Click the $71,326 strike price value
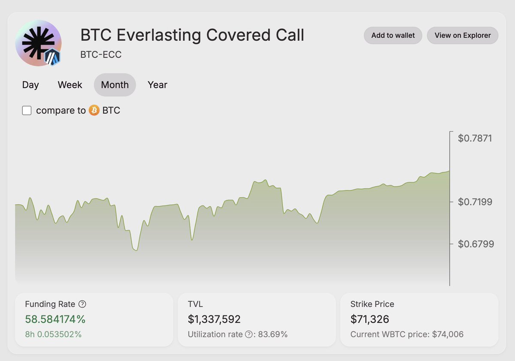 pyautogui.click(x=370, y=319)
